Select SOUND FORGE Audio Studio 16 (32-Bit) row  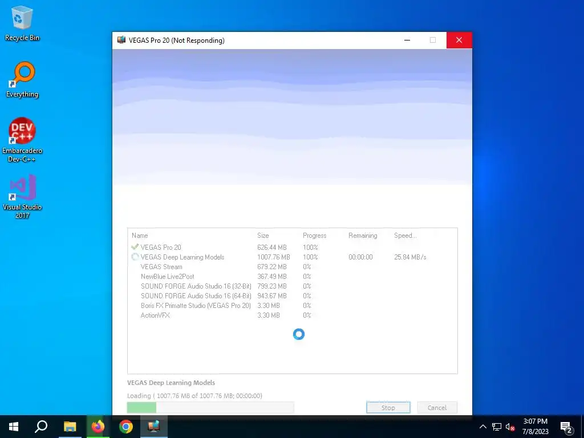(x=293, y=286)
